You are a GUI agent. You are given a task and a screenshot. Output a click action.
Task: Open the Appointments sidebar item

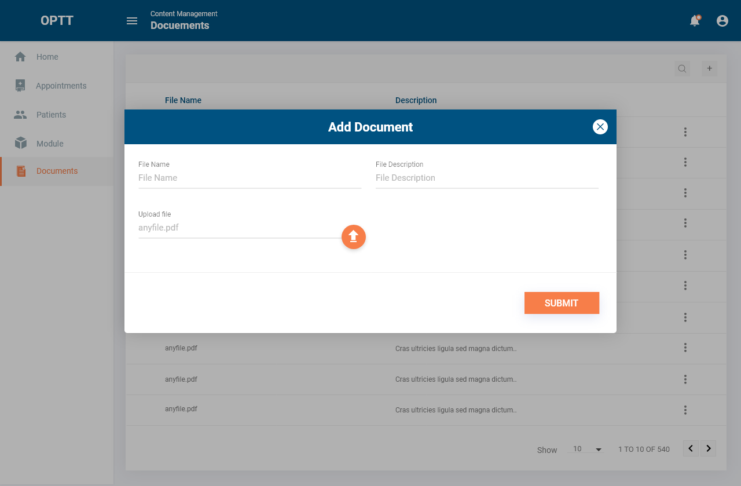pyautogui.click(x=61, y=86)
